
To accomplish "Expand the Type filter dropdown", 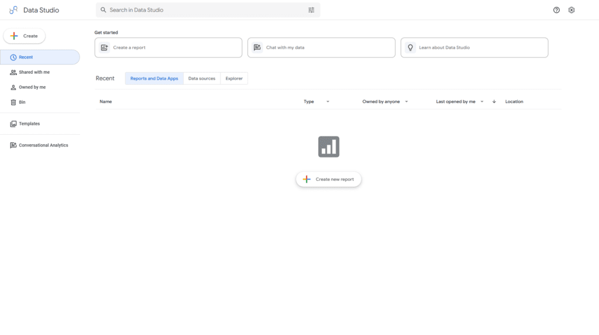I will click(328, 102).
